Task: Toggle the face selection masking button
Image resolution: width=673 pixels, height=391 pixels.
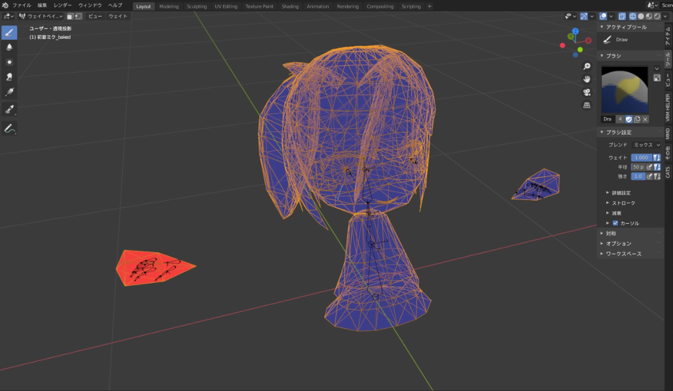Action: click(x=70, y=16)
